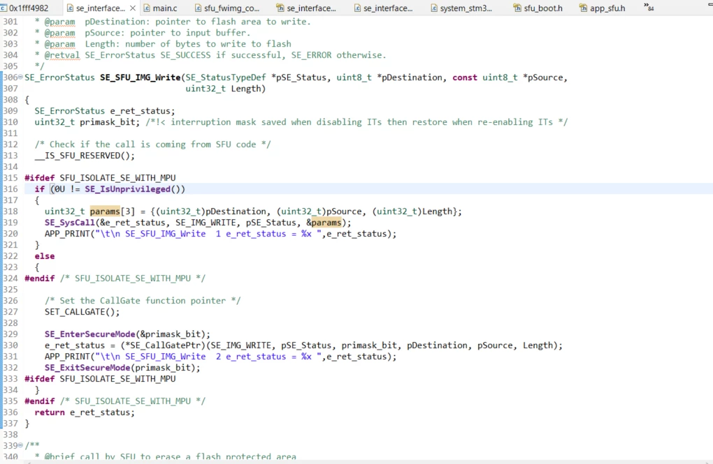Click the horizontal scrollbar at the bottom
This screenshot has width=713, height=464.
coord(356,462)
